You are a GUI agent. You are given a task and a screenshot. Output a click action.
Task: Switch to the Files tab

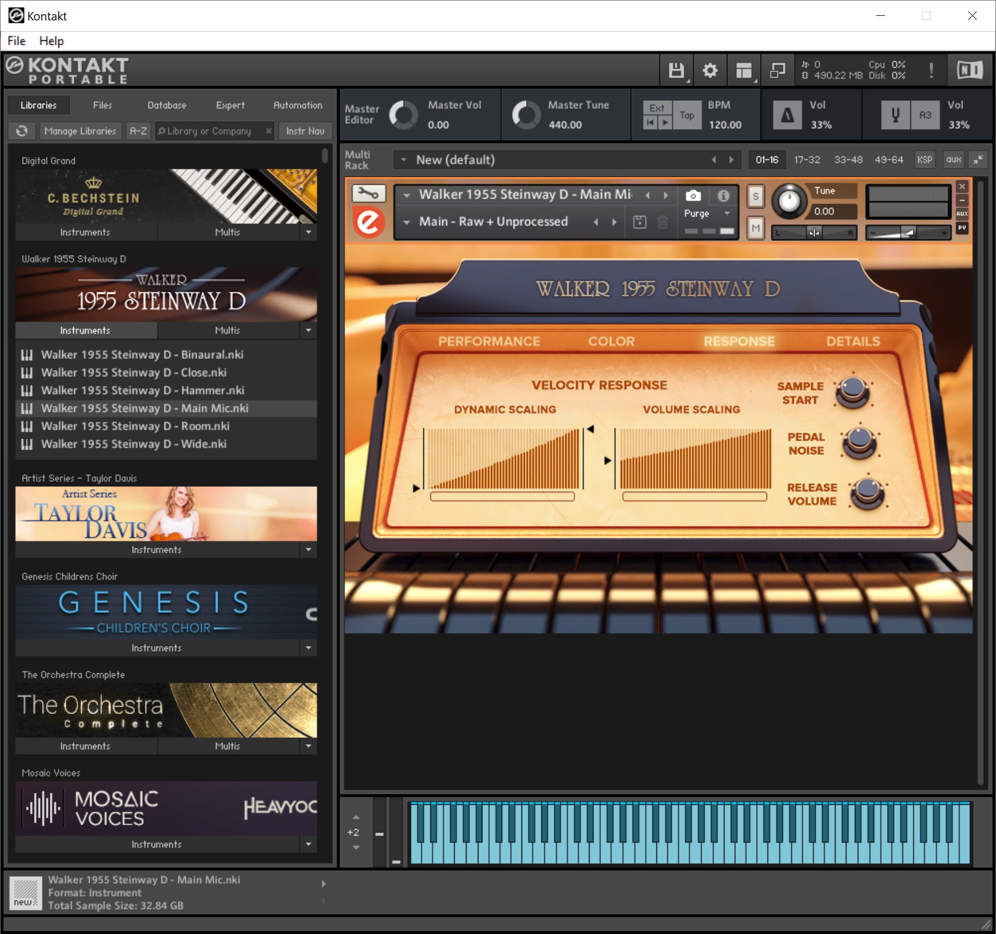(x=102, y=105)
